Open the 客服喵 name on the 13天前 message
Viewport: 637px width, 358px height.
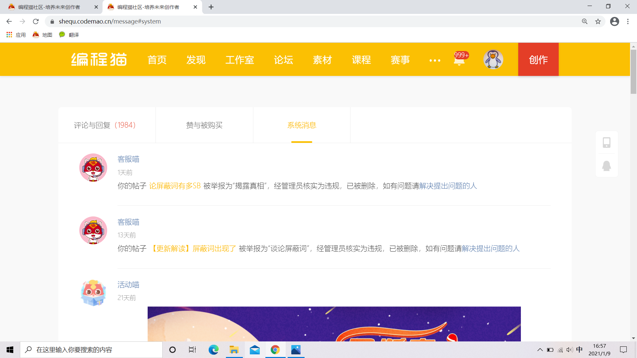tap(128, 222)
